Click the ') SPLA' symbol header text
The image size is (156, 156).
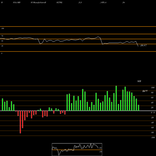(x=103, y=2)
